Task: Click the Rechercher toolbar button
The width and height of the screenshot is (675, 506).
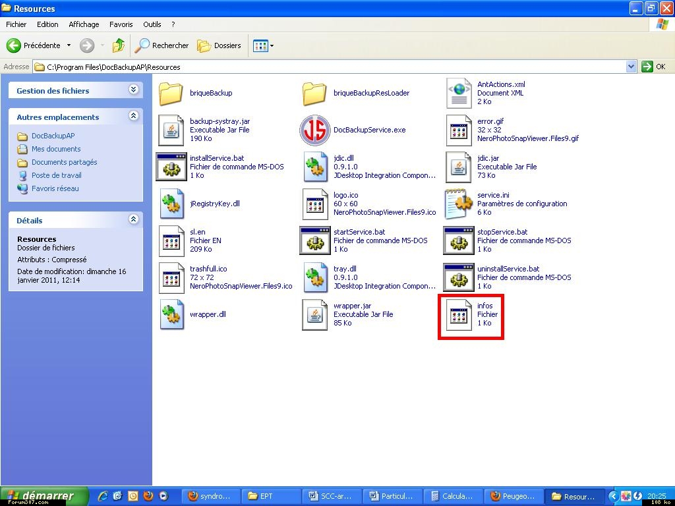Action: (161, 45)
